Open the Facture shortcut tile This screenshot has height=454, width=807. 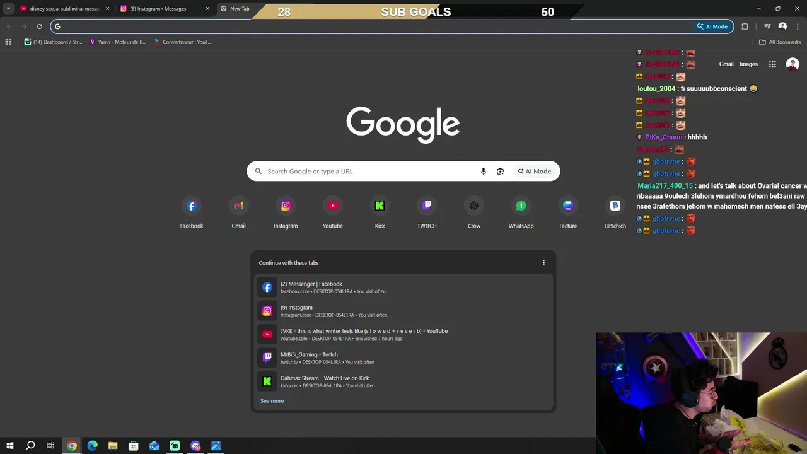(x=568, y=213)
